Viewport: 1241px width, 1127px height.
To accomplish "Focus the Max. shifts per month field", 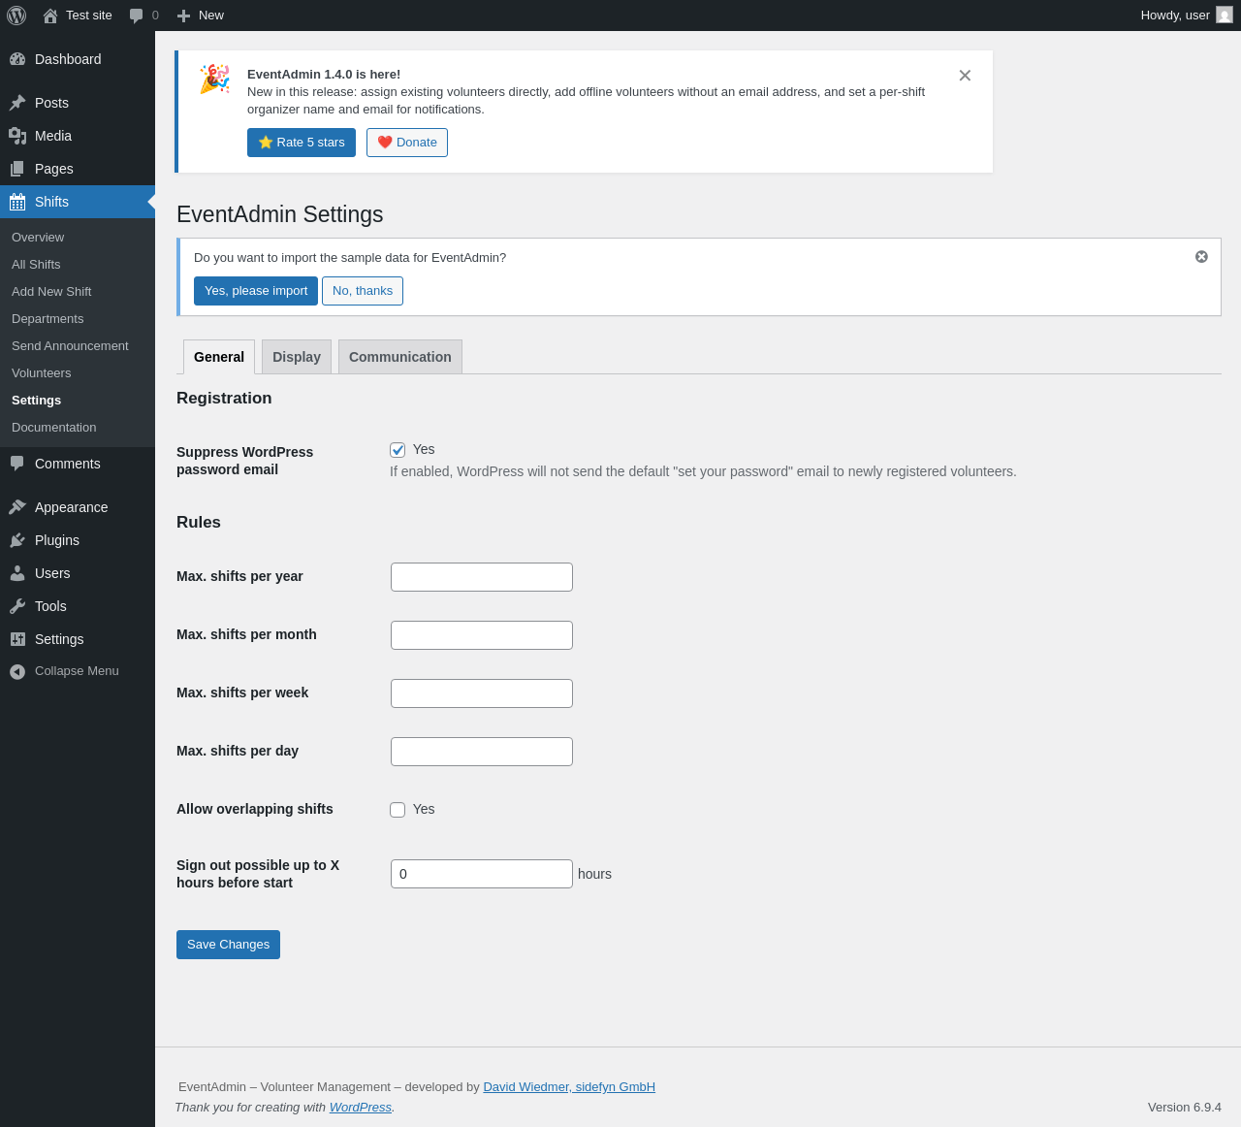I will point(482,635).
